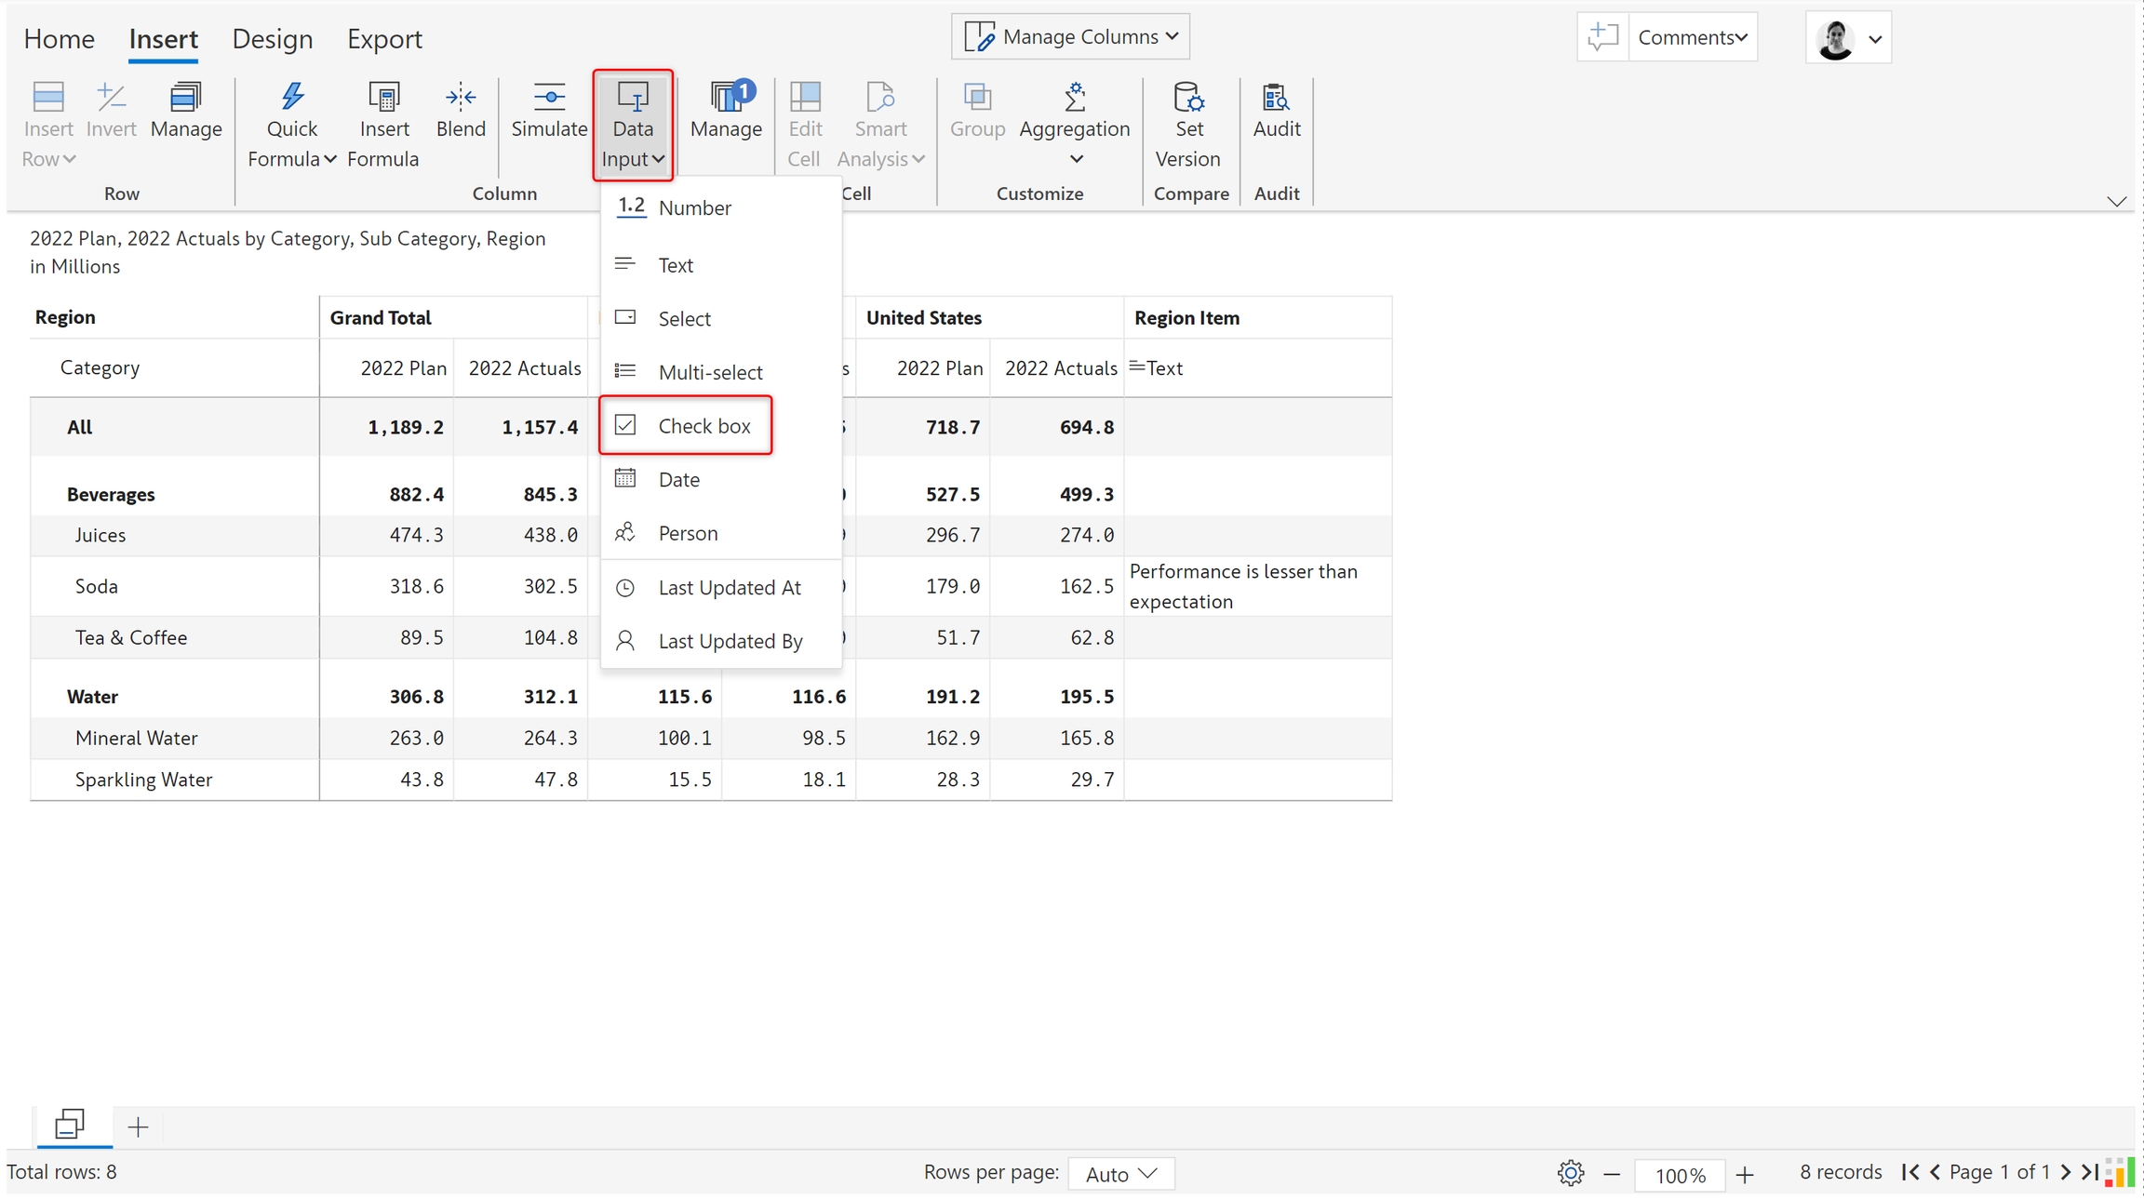Open settings gear in status bar
Screen dimensions: 2144x1200
1570,1173
